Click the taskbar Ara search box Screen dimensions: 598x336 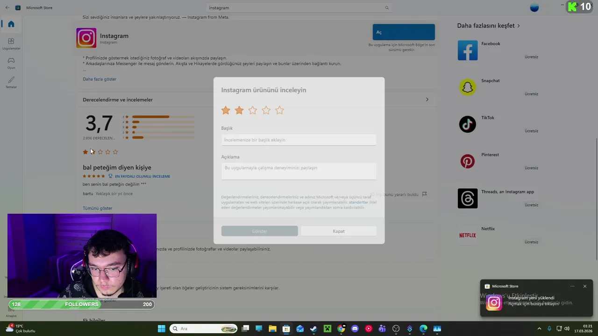pyautogui.click(x=204, y=329)
